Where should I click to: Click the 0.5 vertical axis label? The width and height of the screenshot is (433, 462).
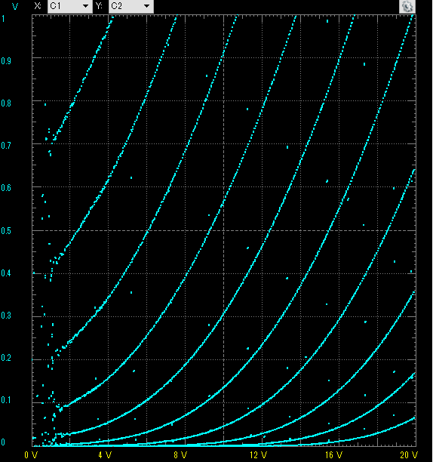(x=6, y=231)
